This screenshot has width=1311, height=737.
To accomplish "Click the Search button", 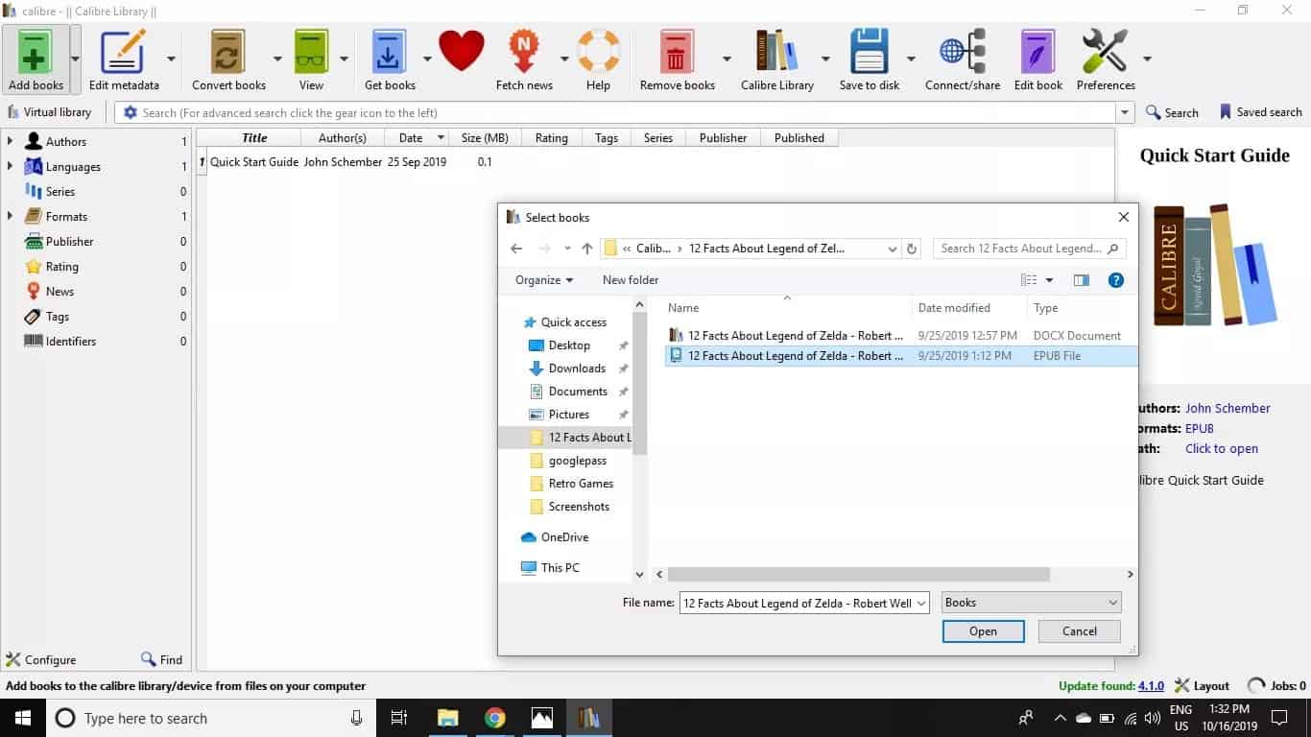I will point(1172,112).
